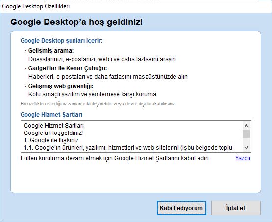The image size is (272, 222).
Task: Click the terms scrollbar up arrow
Action: (246, 126)
